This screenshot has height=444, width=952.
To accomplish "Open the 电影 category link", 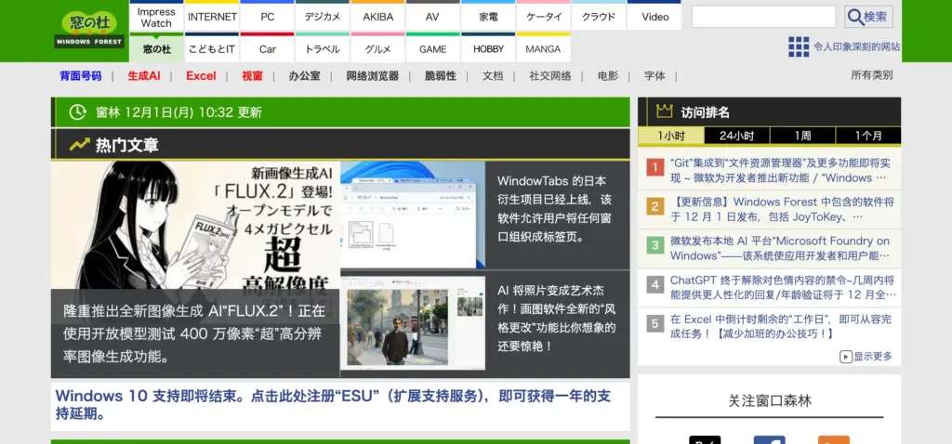I will (608, 76).
